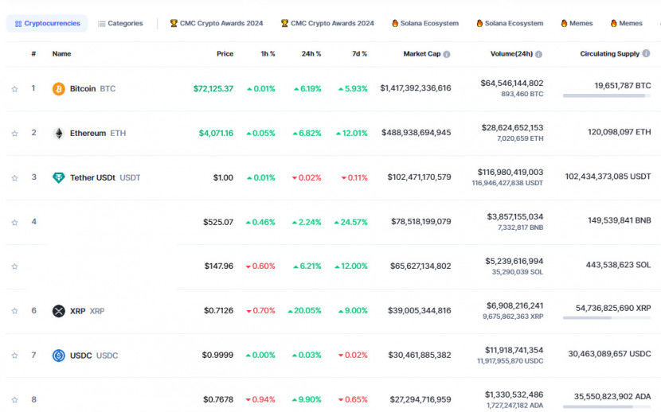Click USDC market cap $30,461,885,382

[x=420, y=356]
